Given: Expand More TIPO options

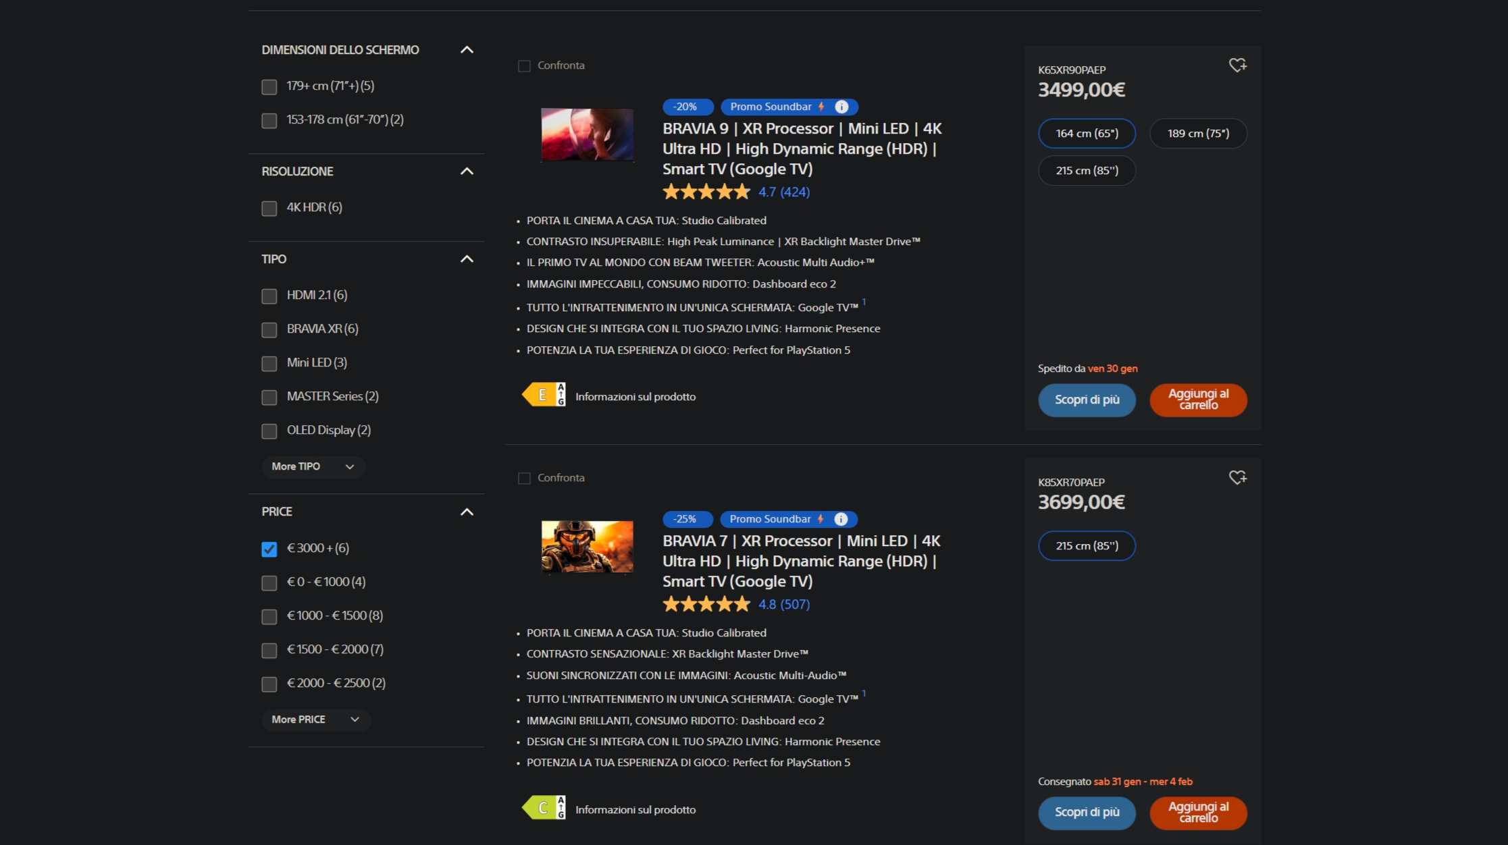Looking at the screenshot, I should pyautogui.click(x=313, y=466).
